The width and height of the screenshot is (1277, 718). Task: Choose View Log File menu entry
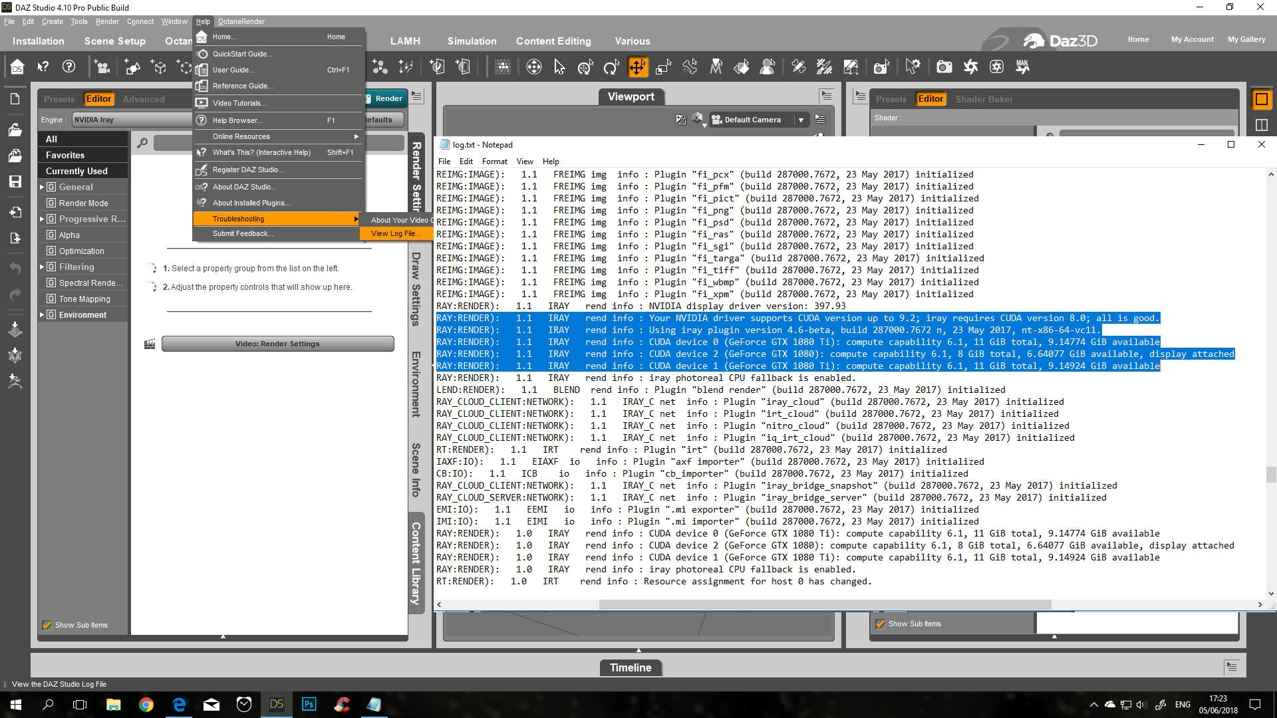tap(395, 233)
